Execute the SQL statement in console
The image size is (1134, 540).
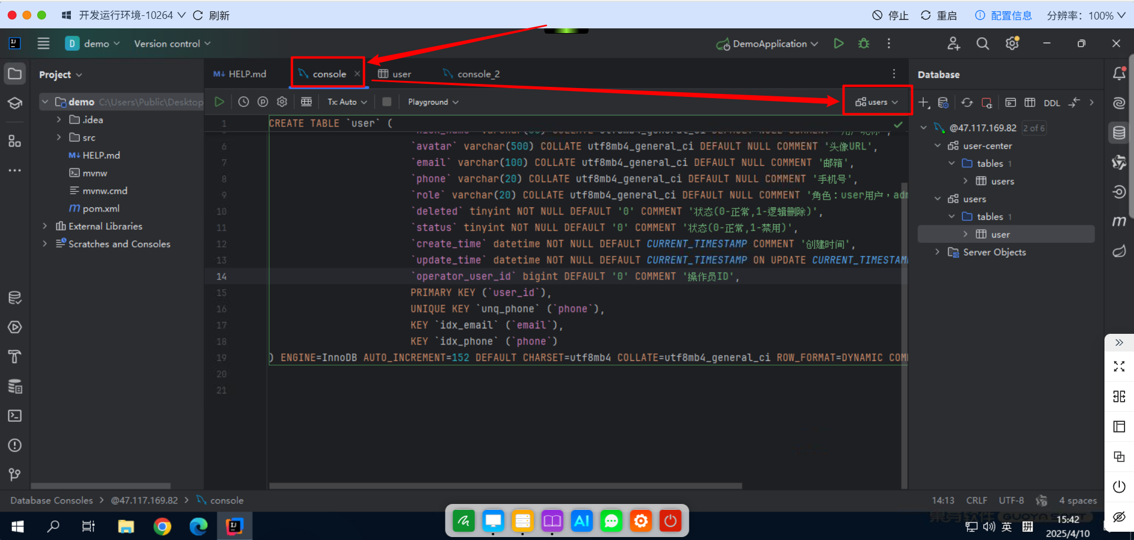(x=219, y=102)
